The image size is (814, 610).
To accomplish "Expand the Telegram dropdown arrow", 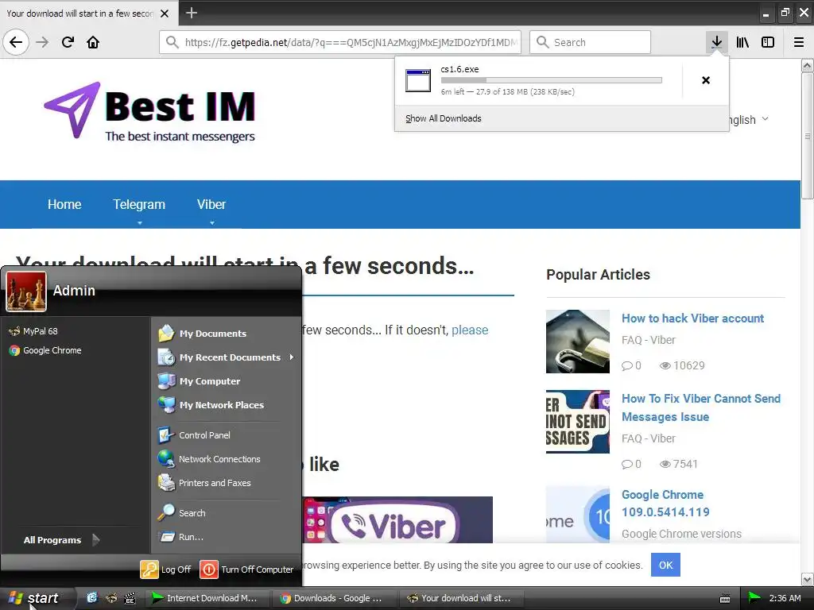I will click(139, 223).
